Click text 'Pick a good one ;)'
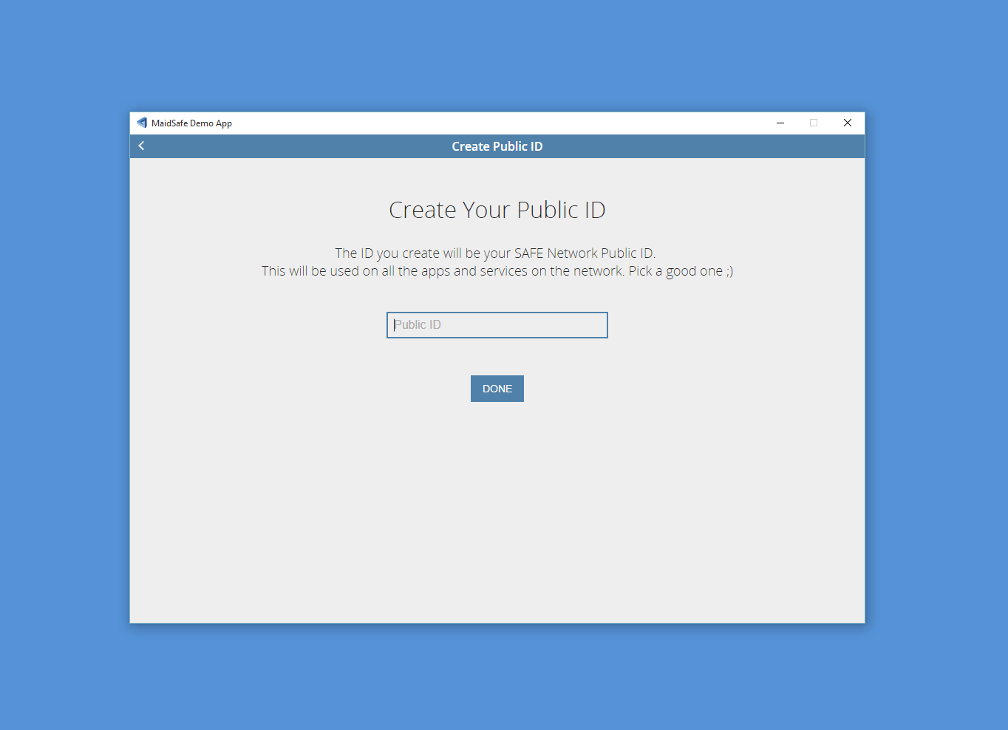This screenshot has height=730, width=1008. tap(681, 271)
